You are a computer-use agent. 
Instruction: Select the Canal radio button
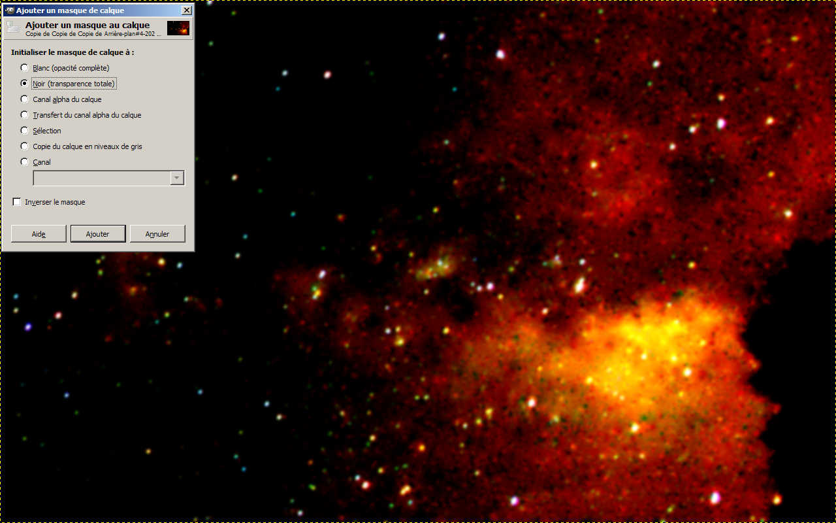tap(25, 162)
